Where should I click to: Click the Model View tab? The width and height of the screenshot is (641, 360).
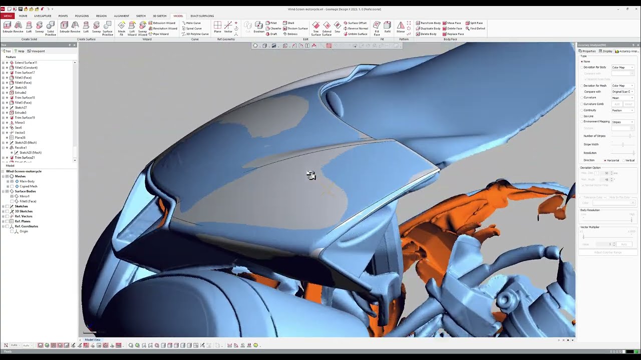92,340
